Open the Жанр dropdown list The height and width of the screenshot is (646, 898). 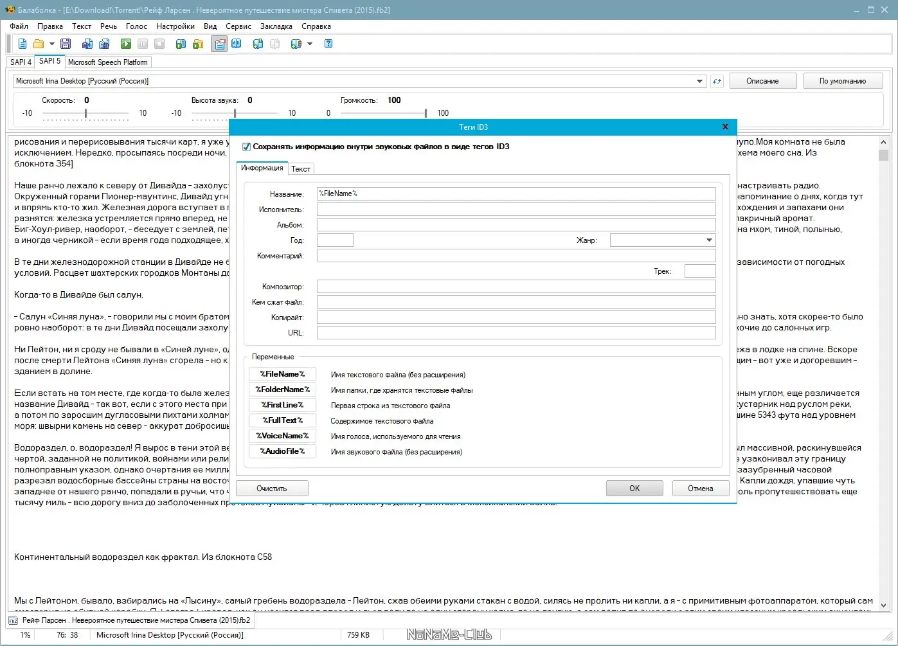[x=709, y=240]
